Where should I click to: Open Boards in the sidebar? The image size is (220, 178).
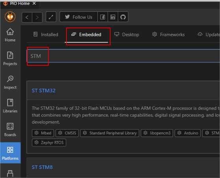coord(10,130)
